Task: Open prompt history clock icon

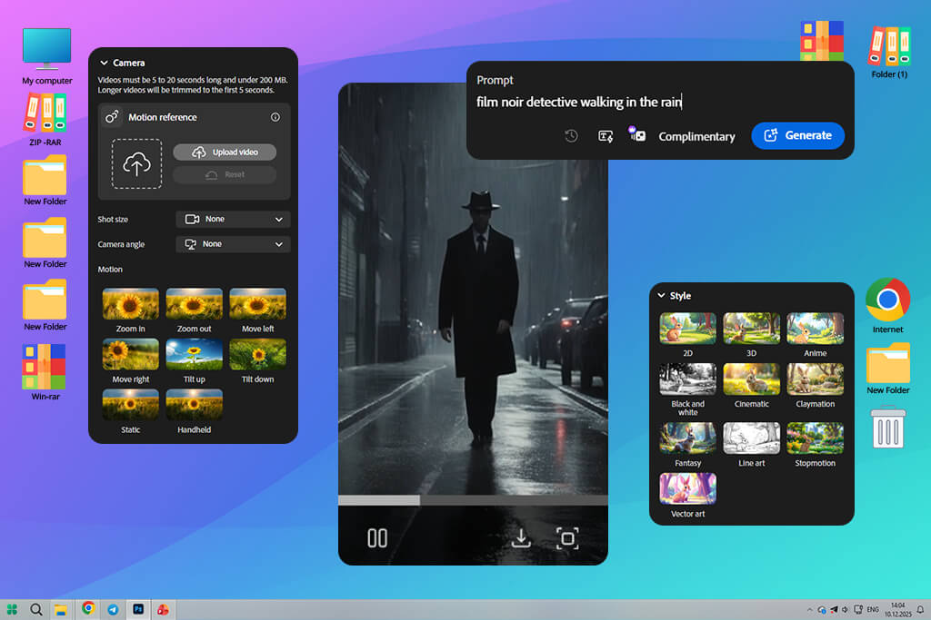Action: (x=571, y=136)
